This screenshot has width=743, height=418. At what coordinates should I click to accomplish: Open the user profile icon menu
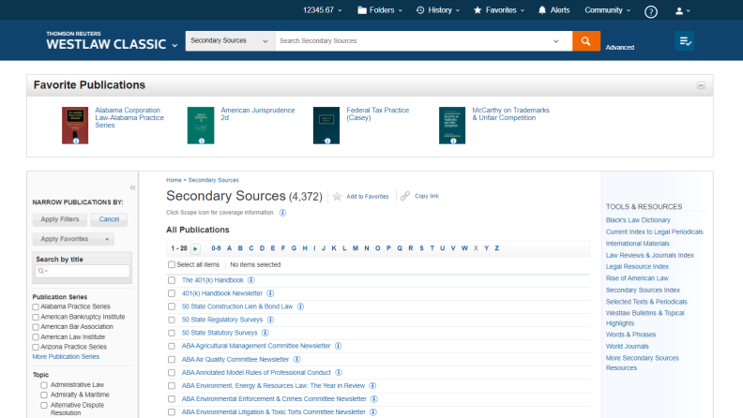[682, 10]
